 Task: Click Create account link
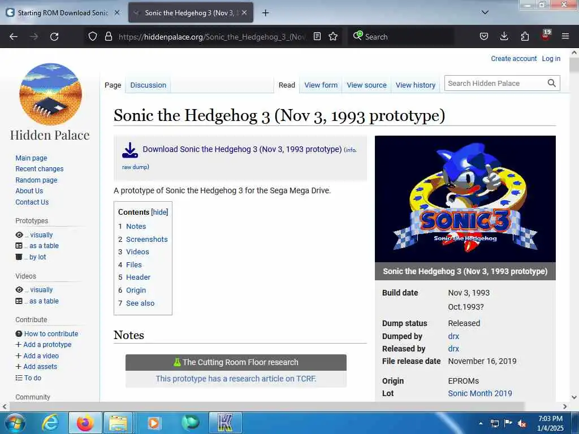(x=513, y=59)
